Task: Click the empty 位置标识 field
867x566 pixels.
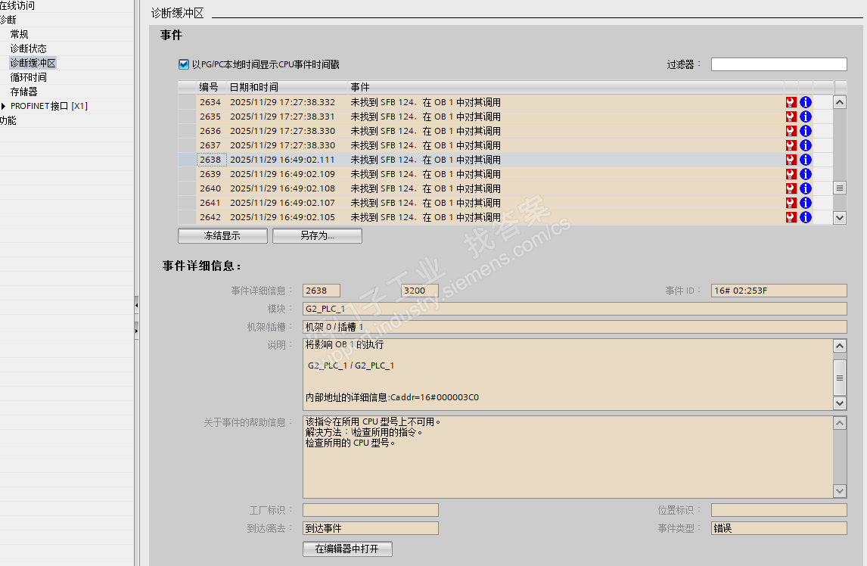Action: [778, 510]
